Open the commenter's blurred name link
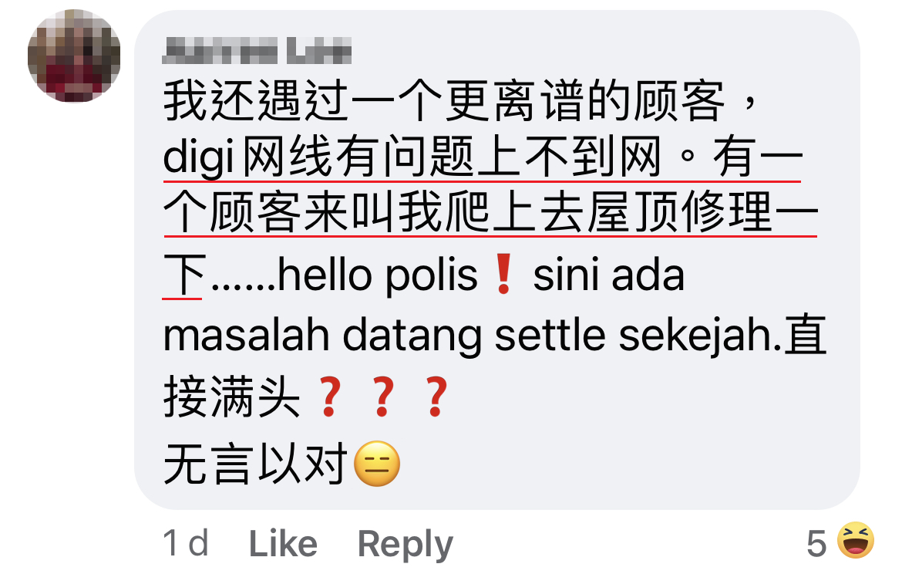 [257, 52]
